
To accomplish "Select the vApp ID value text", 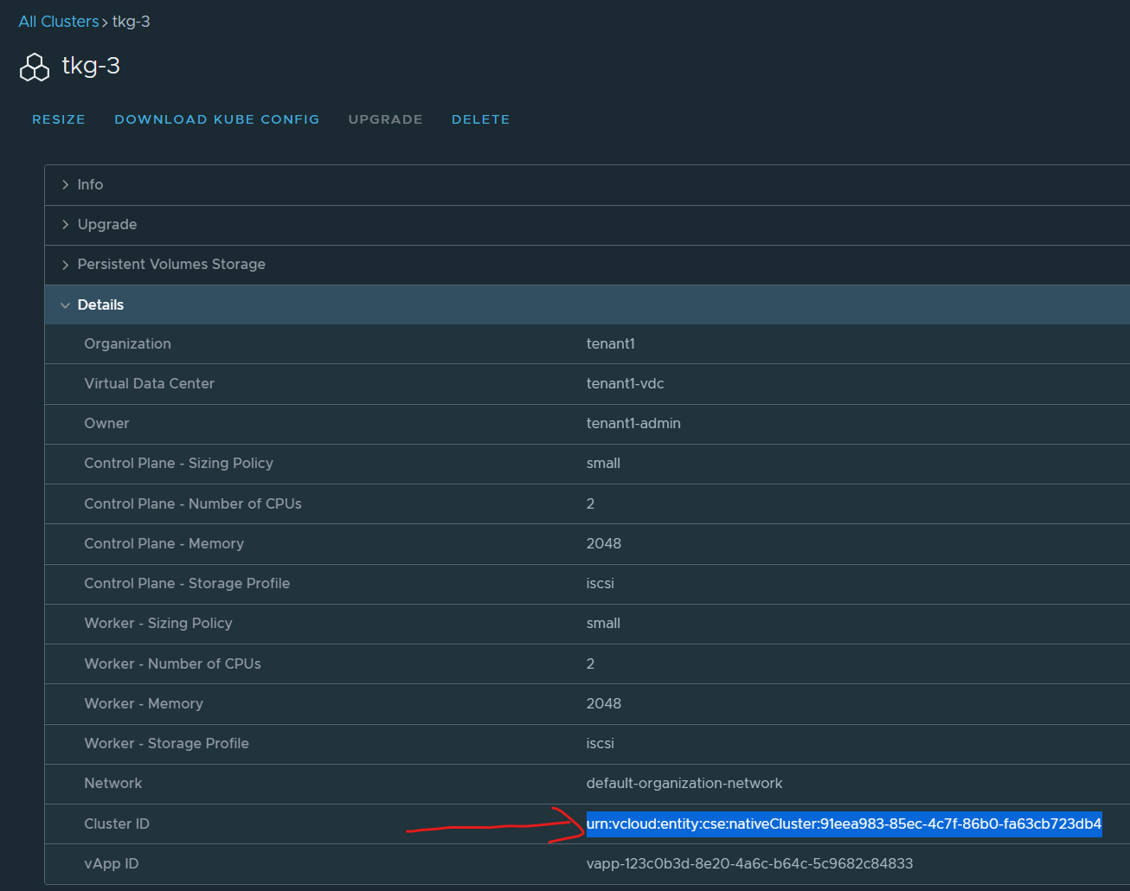I will (x=749, y=863).
